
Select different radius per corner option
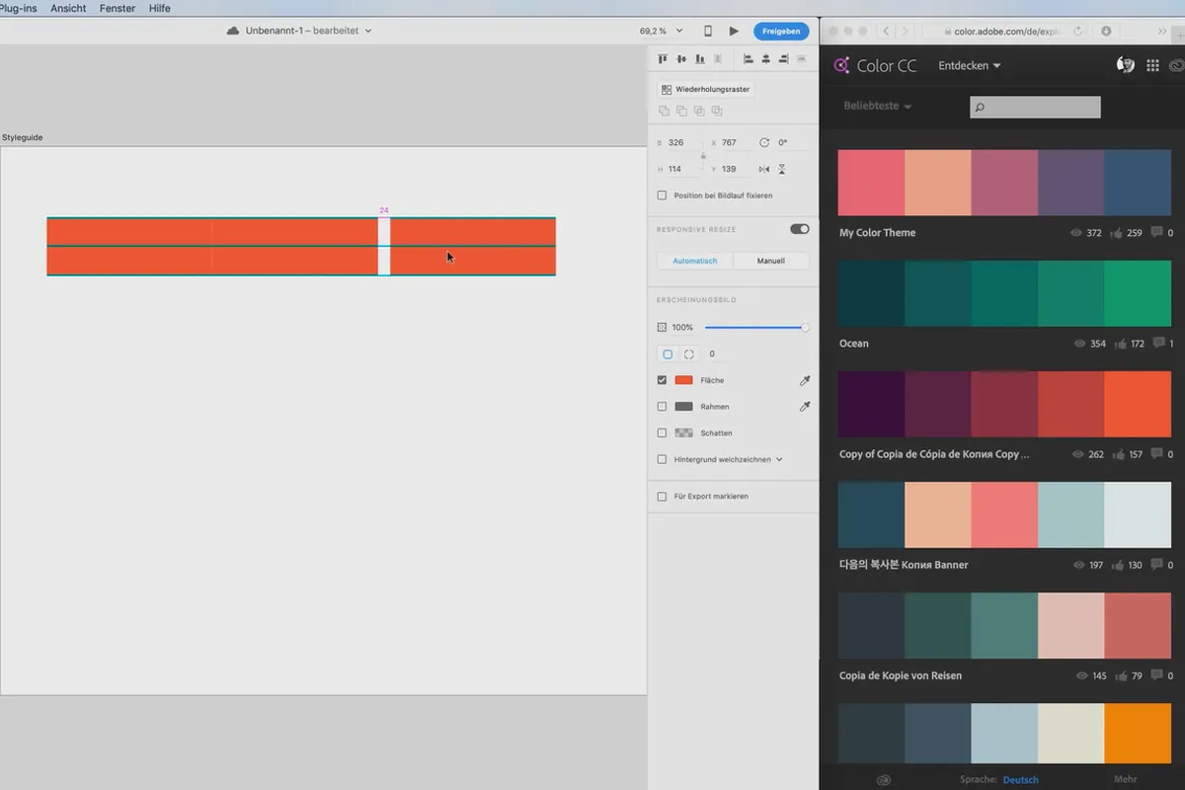(x=689, y=354)
